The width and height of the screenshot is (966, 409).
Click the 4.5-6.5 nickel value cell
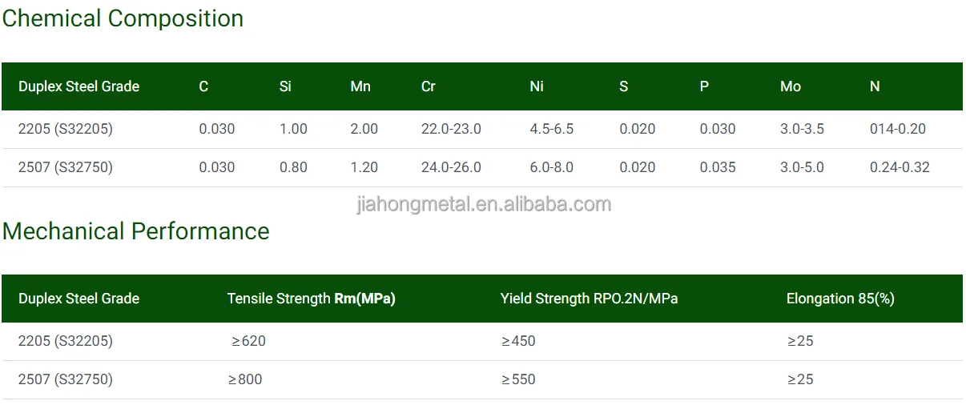click(552, 129)
